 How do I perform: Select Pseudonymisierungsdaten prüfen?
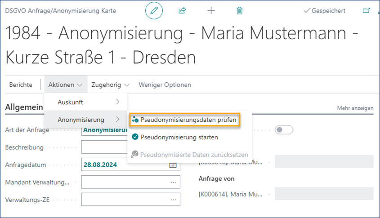coord(185,120)
